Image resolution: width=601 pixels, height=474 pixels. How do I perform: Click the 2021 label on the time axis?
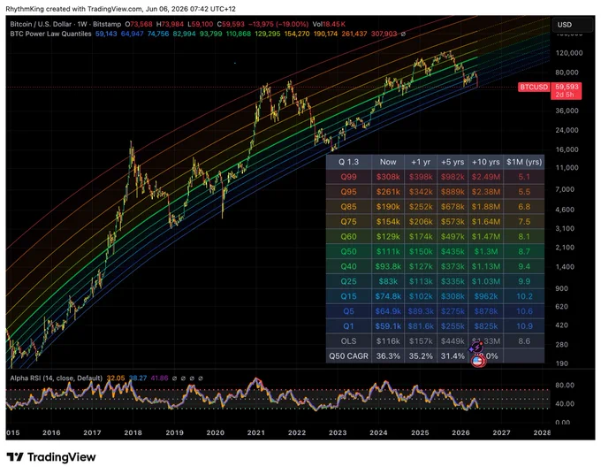256,432
